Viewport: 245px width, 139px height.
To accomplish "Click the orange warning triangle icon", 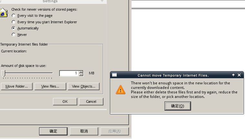I will coord(121,90).
